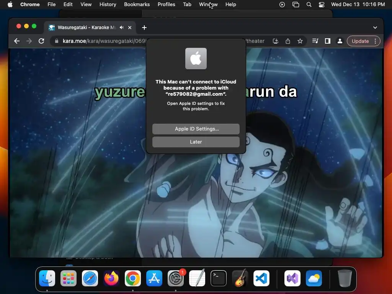Open Spotlight search
Viewport: 392px width, 294px height.
[x=309, y=5]
